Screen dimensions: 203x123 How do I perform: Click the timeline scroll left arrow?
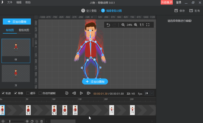pos(47,121)
